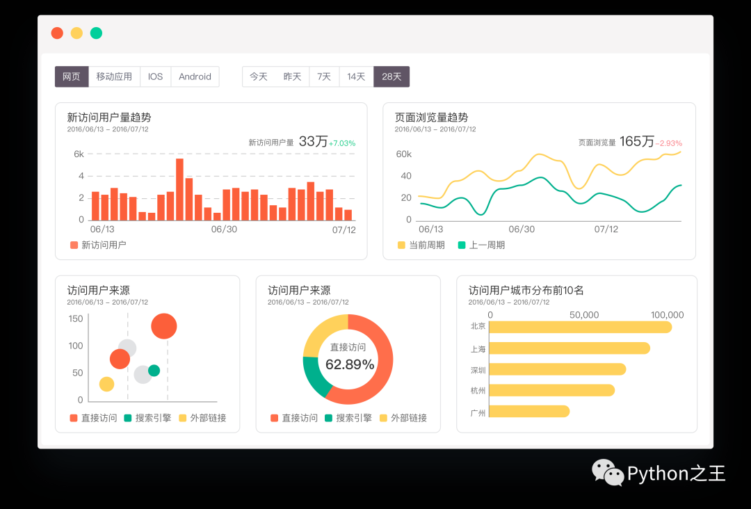Click the tallest bar in the new-users chart

pos(179,190)
